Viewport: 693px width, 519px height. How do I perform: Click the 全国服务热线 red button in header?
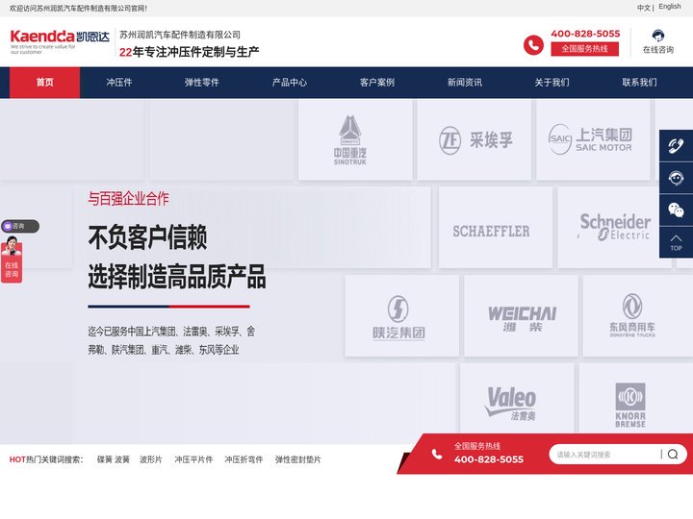(585, 49)
